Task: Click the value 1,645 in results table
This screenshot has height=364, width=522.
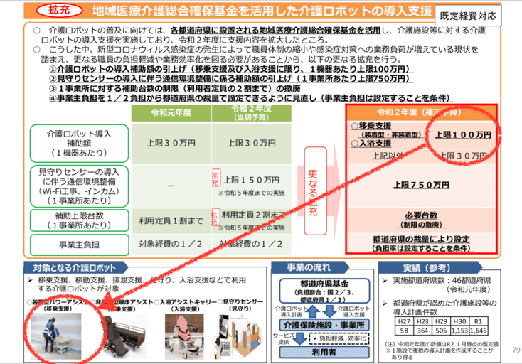Action: [x=478, y=331]
